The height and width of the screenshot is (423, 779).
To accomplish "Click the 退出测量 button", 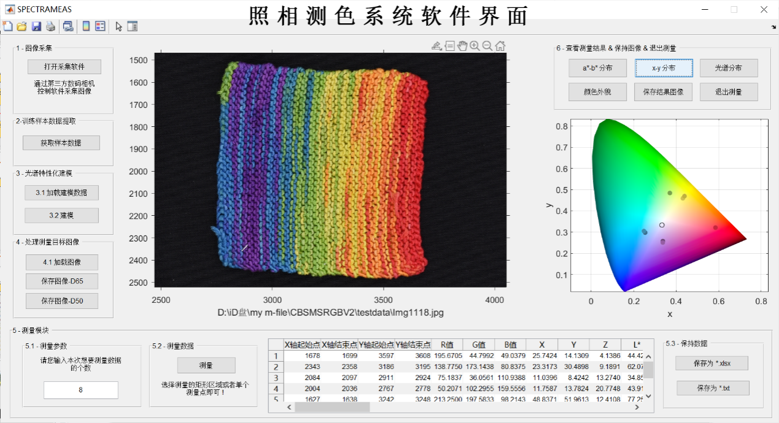I will tap(729, 92).
